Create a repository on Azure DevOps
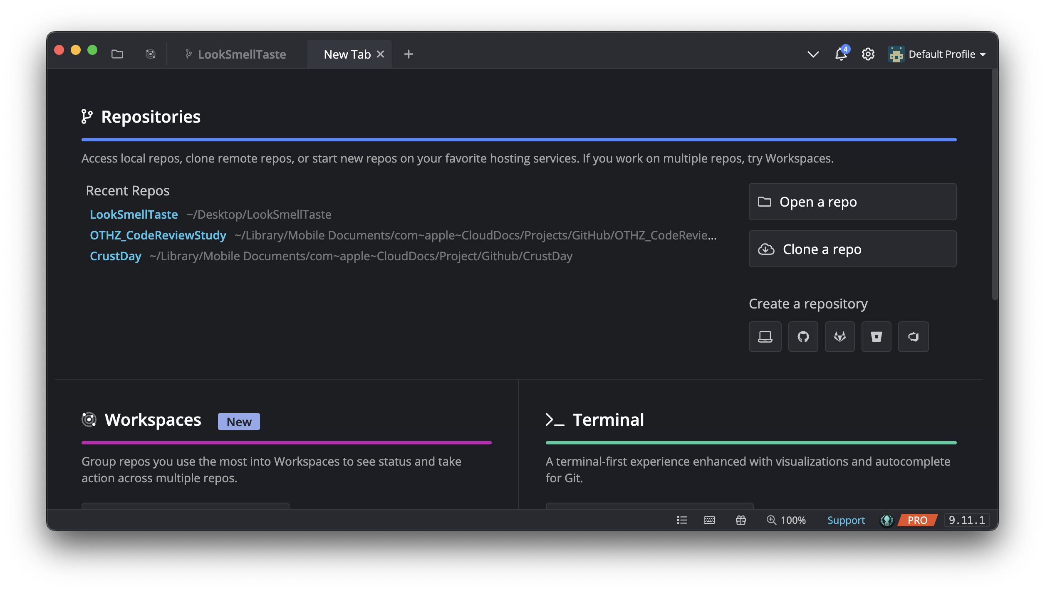 click(x=913, y=337)
